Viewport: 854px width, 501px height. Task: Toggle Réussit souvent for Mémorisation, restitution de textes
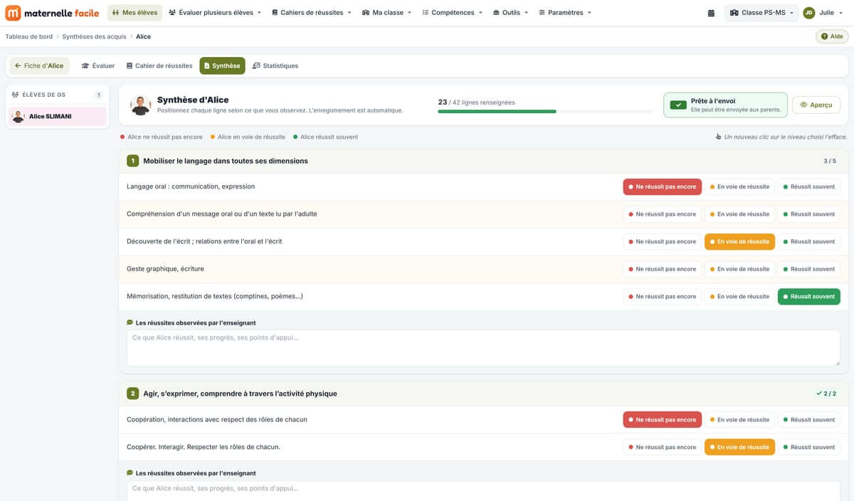click(808, 296)
